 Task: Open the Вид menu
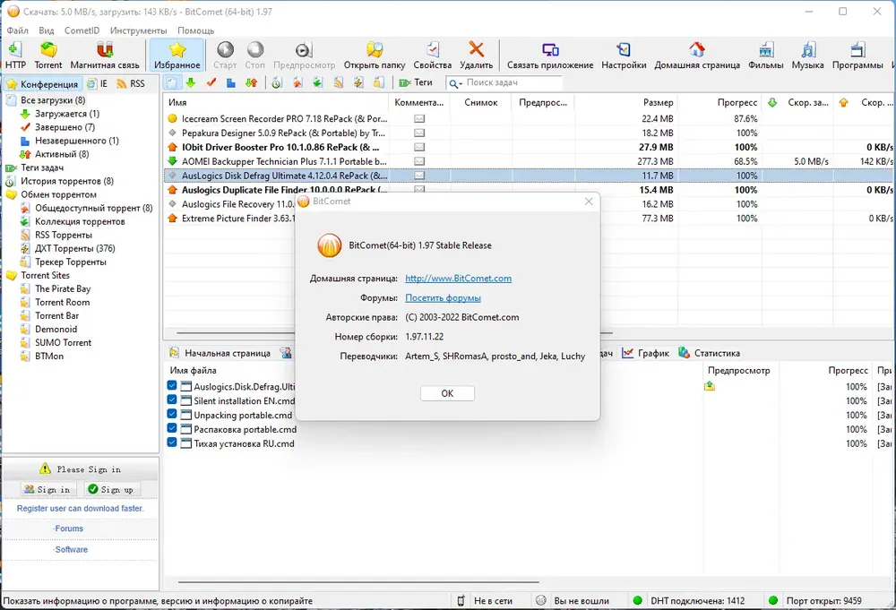point(47,30)
